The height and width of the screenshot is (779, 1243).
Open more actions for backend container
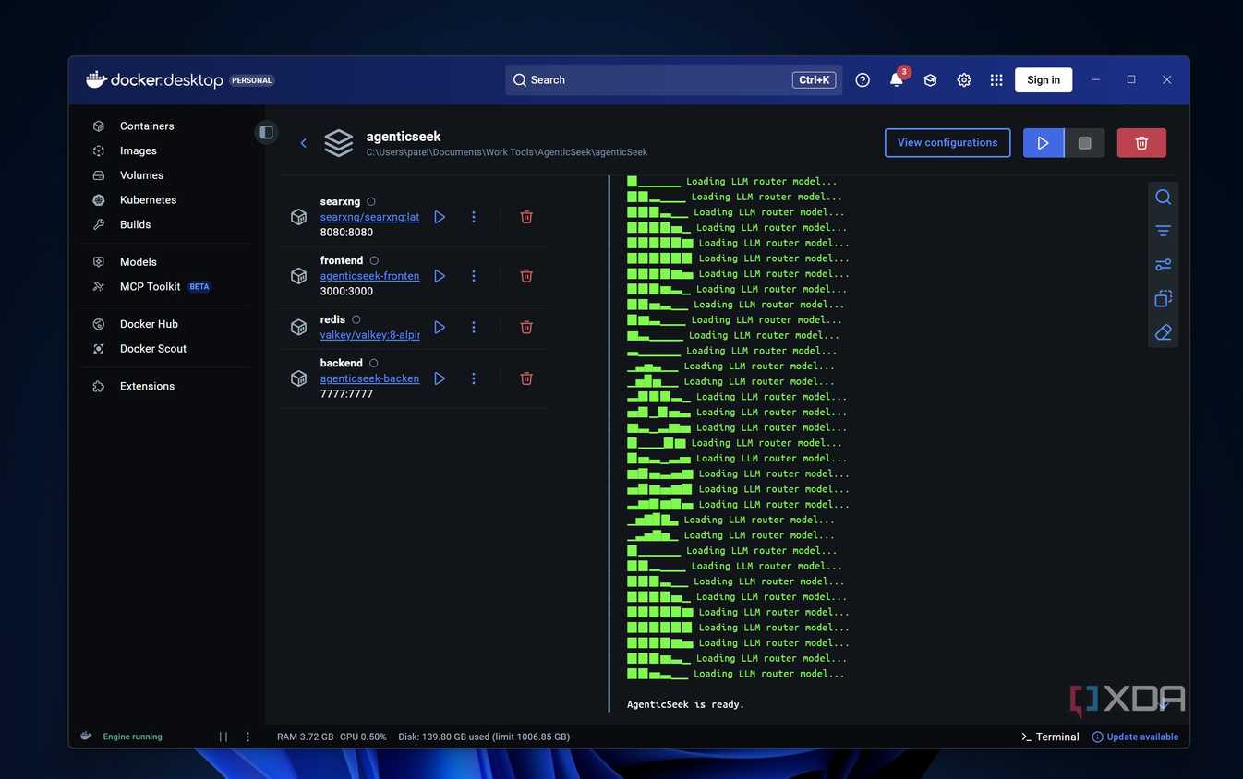(x=474, y=378)
